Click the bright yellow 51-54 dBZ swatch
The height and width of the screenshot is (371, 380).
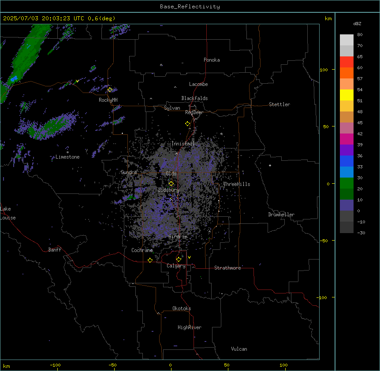click(x=346, y=95)
